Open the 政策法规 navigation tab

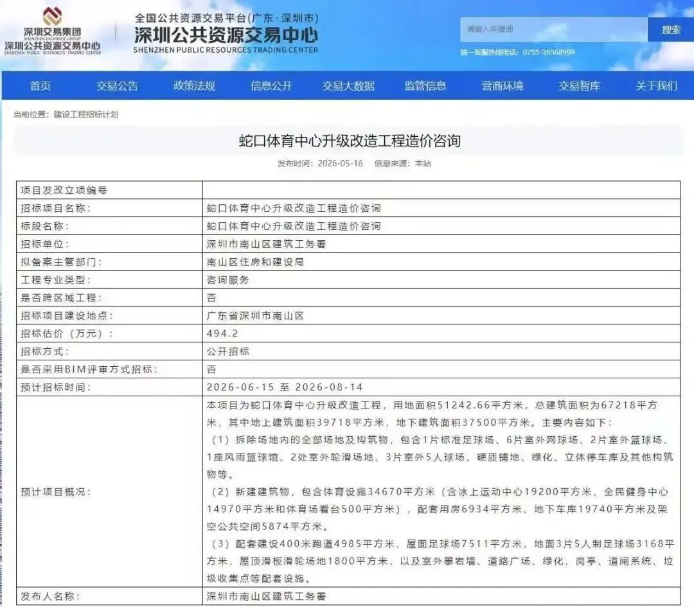point(194,86)
